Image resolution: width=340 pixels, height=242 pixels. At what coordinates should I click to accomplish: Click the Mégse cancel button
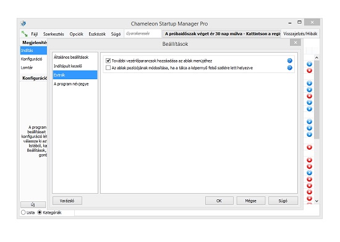pyautogui.click(x=250, y=201)
